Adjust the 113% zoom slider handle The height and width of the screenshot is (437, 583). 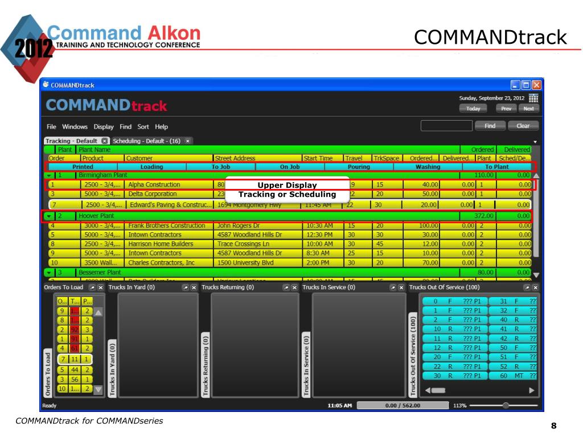click(x=506, y=405)
